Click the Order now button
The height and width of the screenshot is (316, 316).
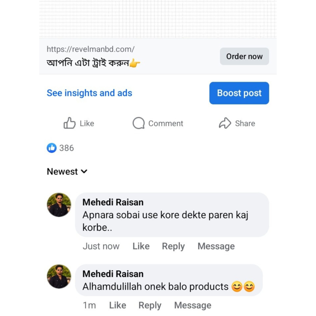[244, 56]
